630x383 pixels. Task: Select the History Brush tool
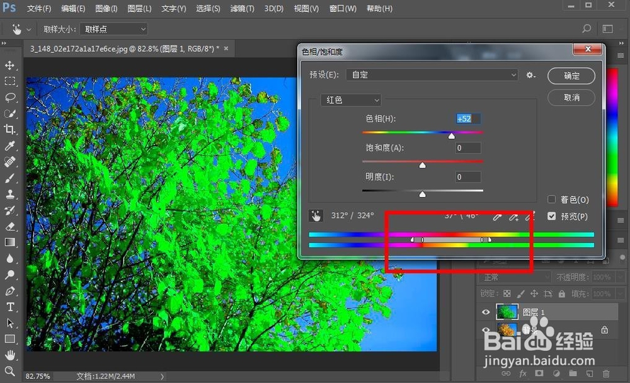[9, 210]
